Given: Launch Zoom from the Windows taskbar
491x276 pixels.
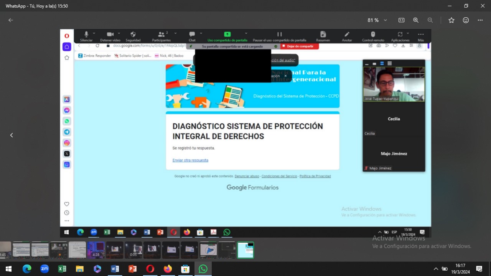Looking at the screenshot, I should pos(44,269).
